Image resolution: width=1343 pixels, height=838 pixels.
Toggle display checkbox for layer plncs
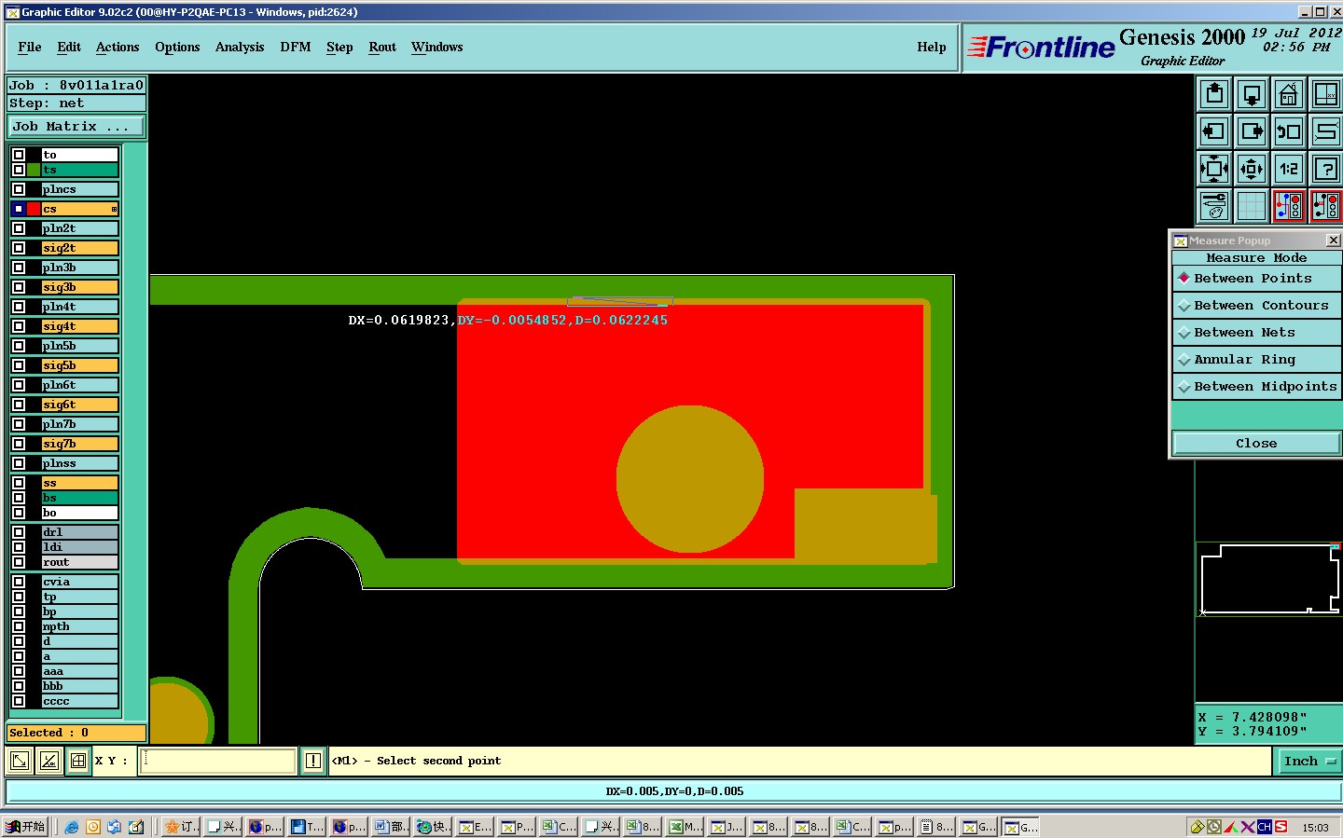tap(19, 189)
